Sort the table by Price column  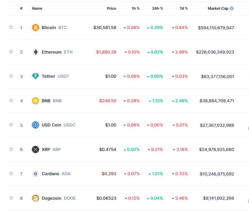[111, 8]
